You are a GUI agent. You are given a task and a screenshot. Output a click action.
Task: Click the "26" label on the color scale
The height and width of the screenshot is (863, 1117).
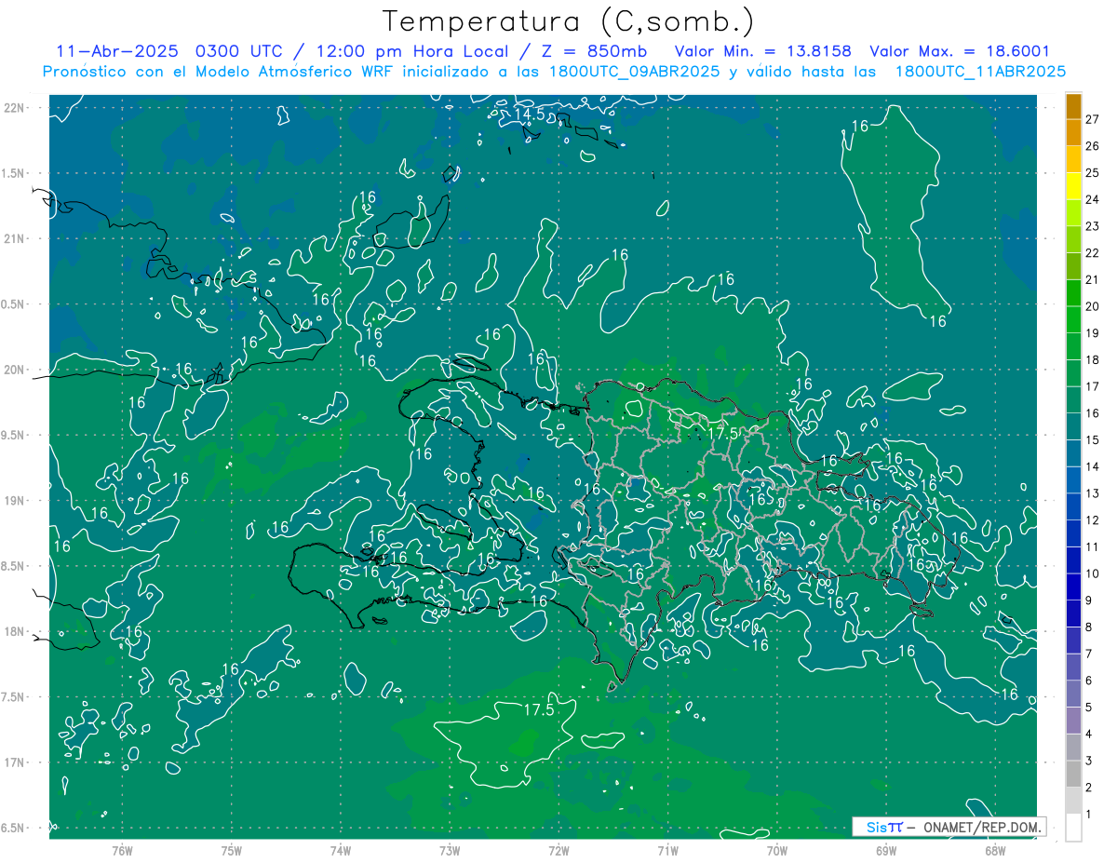pos(1092,146)
